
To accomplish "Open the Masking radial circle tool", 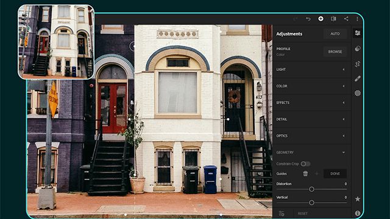I will (x=358, y=93).
